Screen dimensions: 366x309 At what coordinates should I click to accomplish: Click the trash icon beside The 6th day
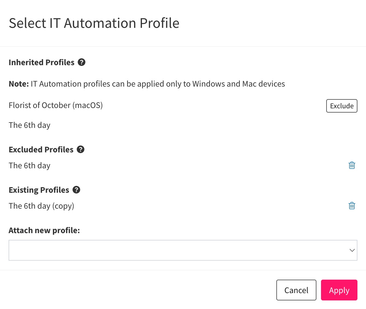pyautogui.click(x=352, y=165)
